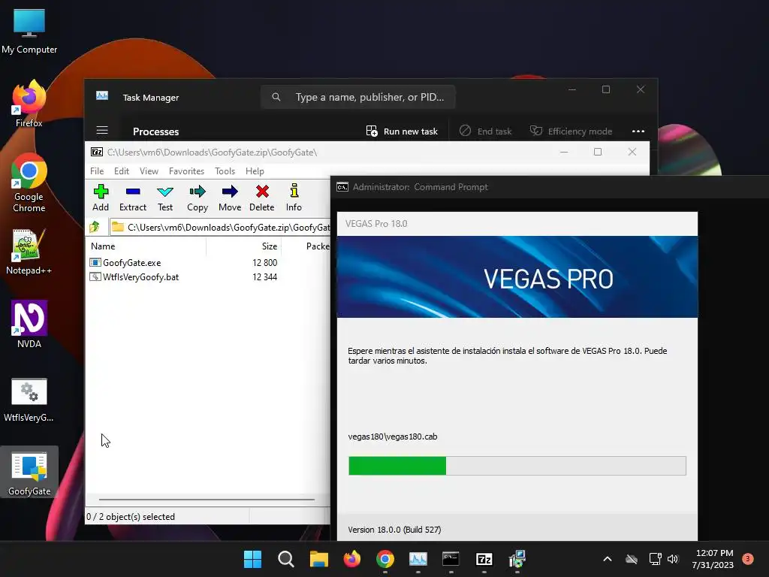Screen dimensions: 769x577
Task: Open the Favorites menu in 7-Zip
Action: tap(186, 171)
